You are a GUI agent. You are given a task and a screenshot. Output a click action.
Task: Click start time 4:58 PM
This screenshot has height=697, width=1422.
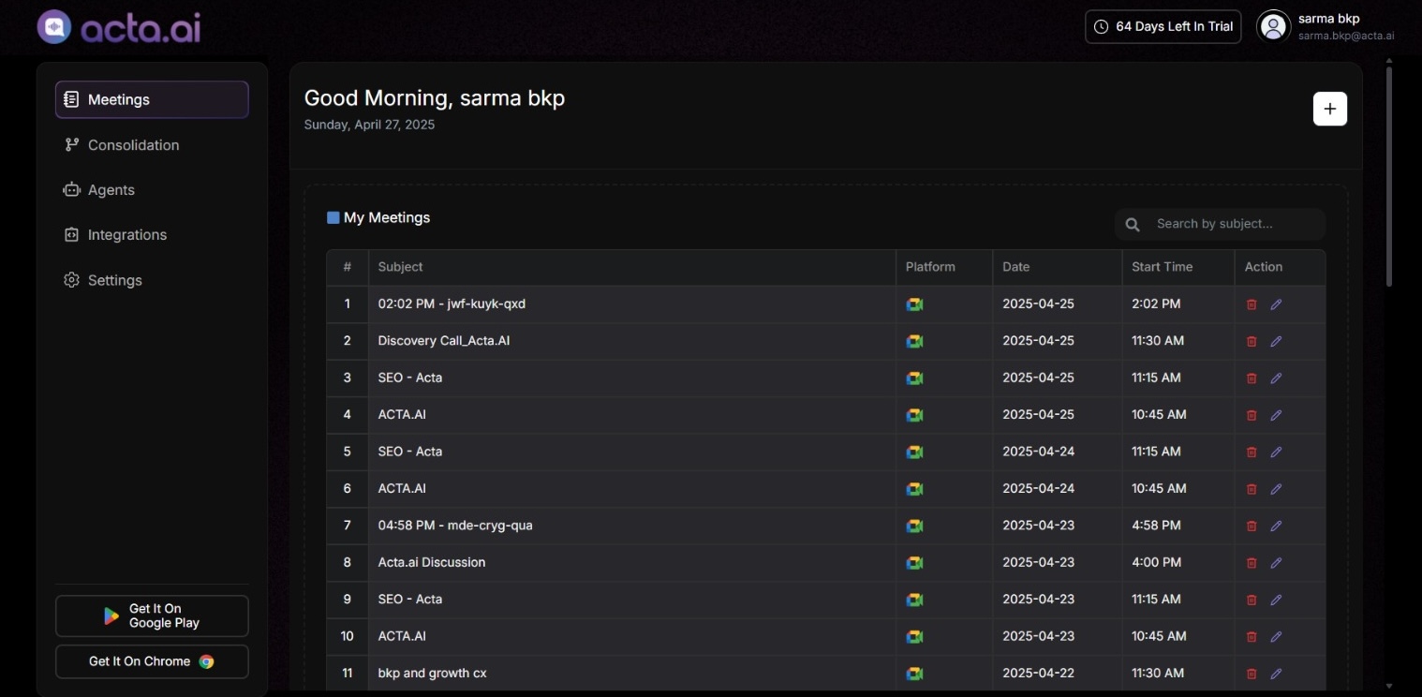click(x=1156, y=526)
